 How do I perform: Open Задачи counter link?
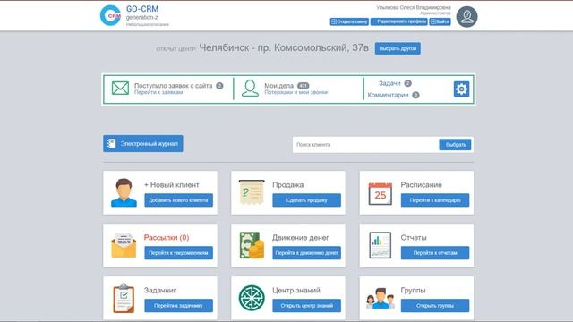pyautogui.click(x=389, y=83)
